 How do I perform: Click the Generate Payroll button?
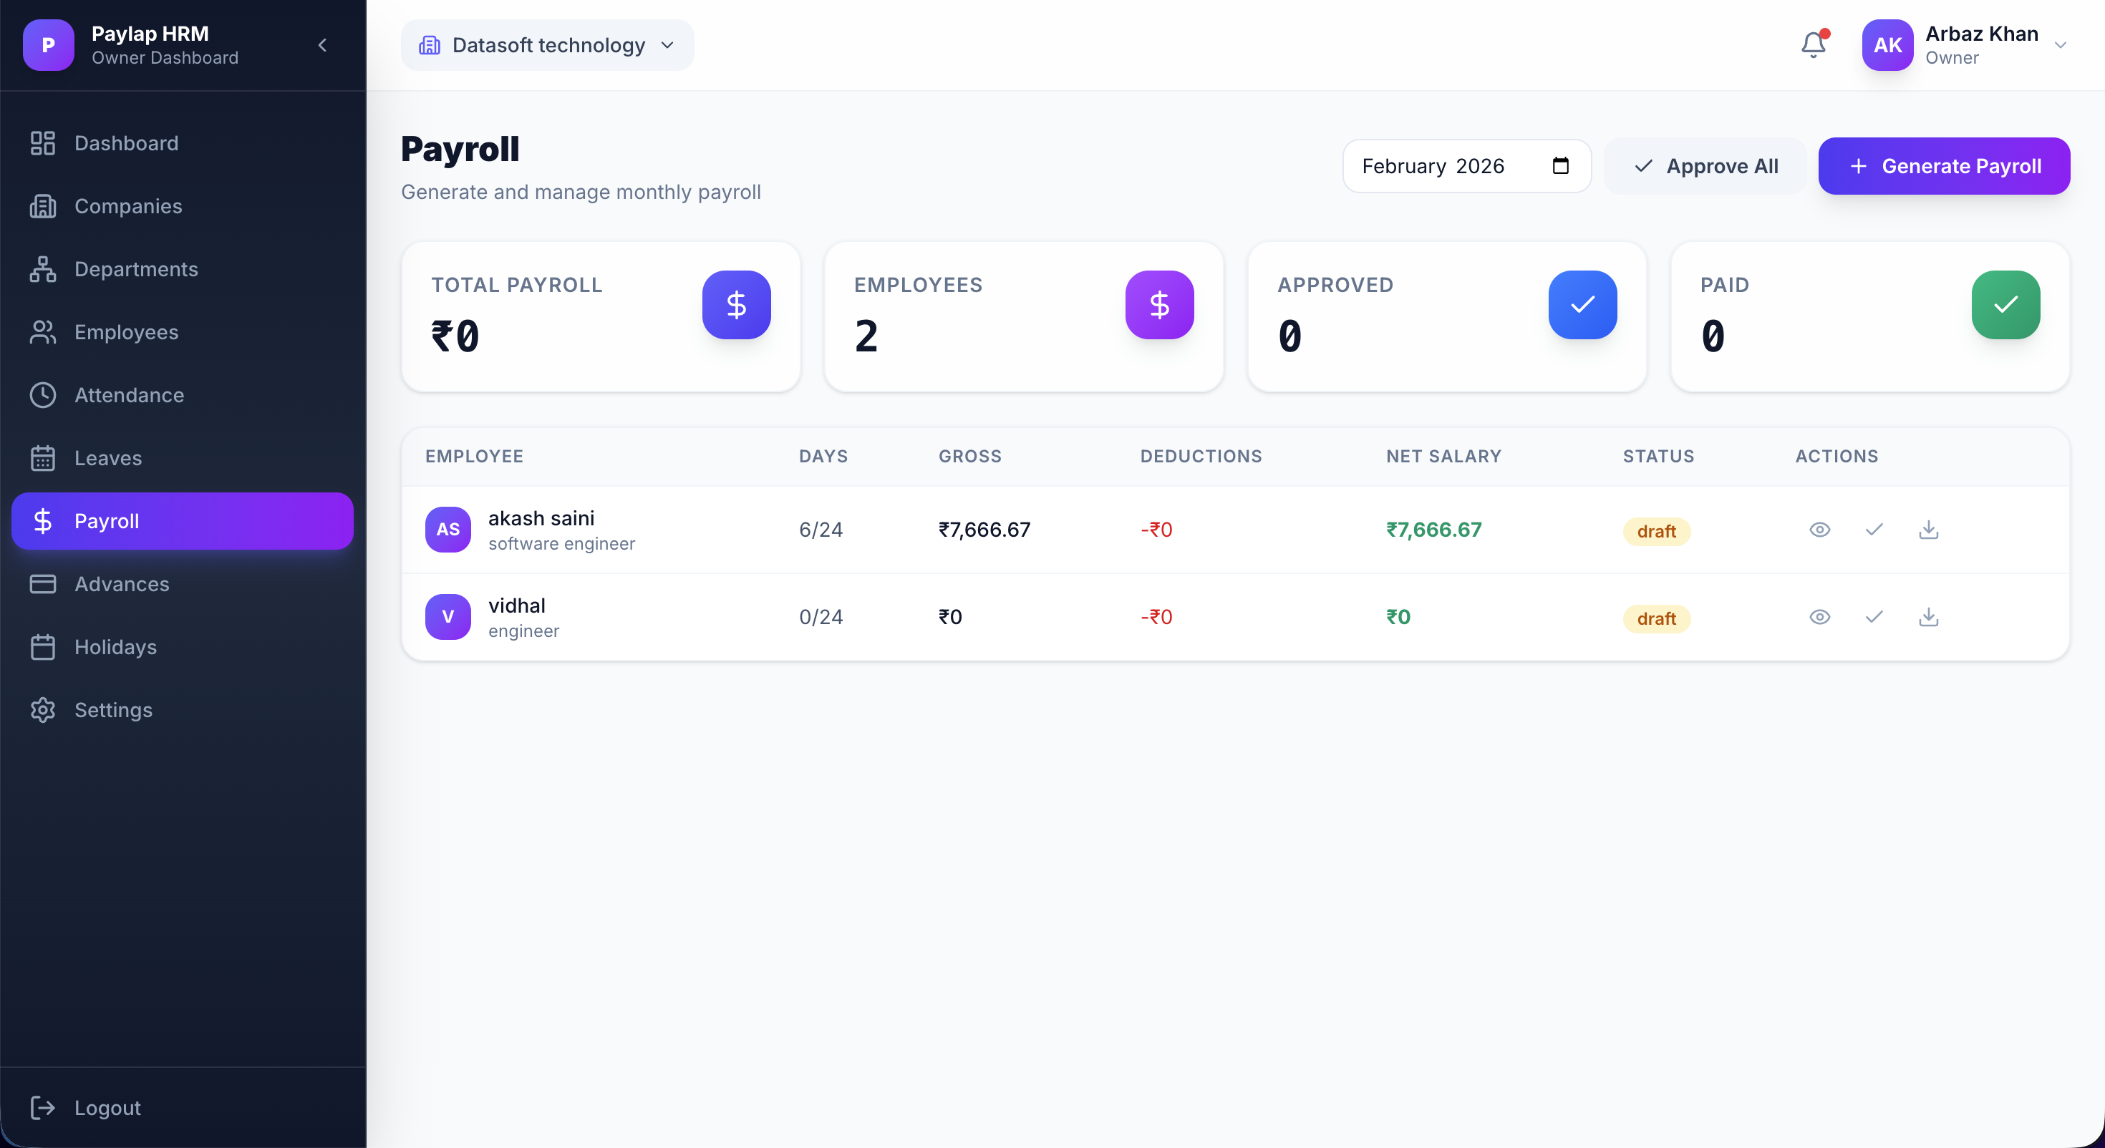1943,166
